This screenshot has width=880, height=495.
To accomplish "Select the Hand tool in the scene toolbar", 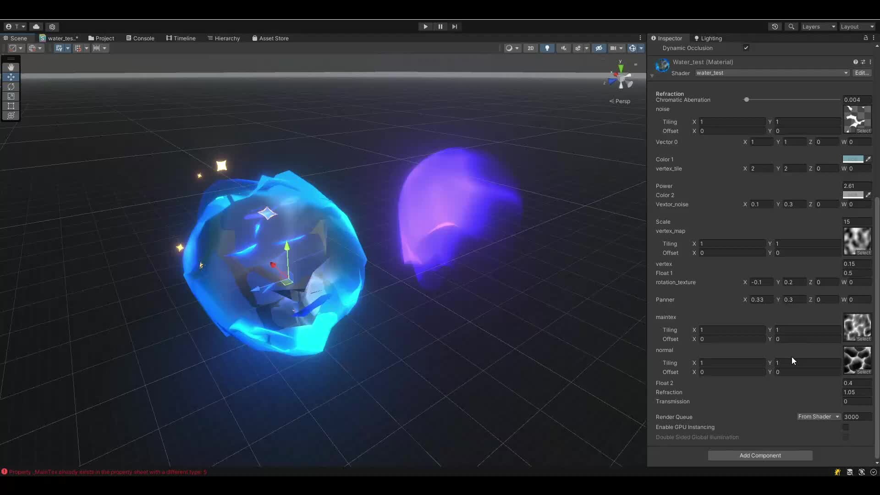I will (x=11, y=67).
